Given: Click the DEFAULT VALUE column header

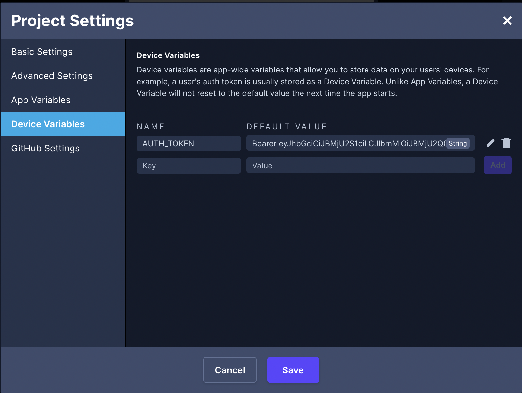Looking at the screenshot, I should click(286, 127).
